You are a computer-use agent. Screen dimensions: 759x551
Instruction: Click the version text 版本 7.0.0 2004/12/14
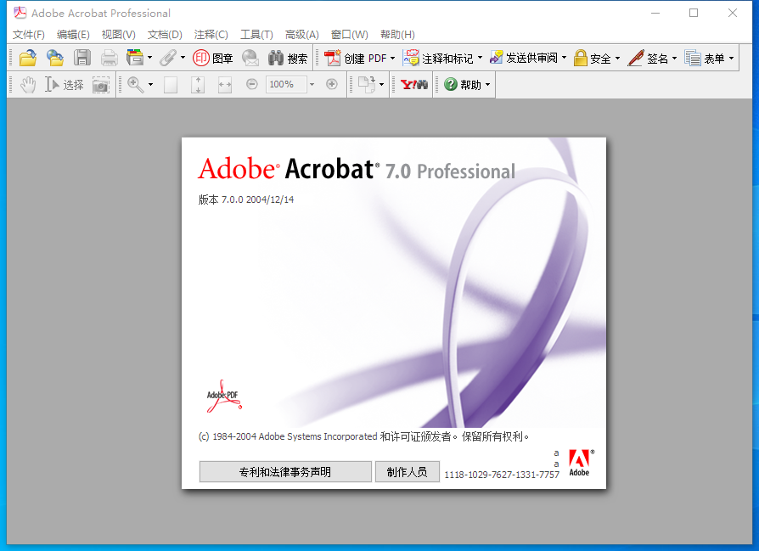coord(246,200)
